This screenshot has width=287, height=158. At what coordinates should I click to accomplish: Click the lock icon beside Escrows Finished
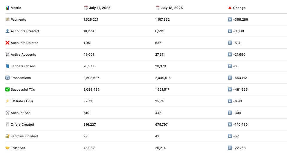[x=7, y=136]
